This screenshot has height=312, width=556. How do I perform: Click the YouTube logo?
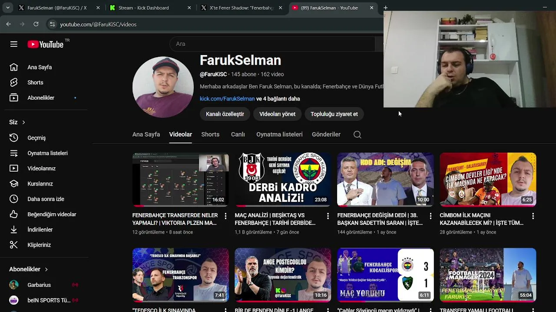(46, 44)
